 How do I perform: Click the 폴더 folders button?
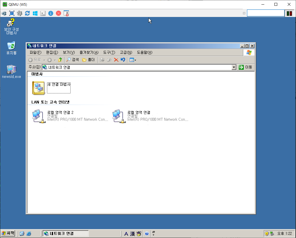point(88,60)
